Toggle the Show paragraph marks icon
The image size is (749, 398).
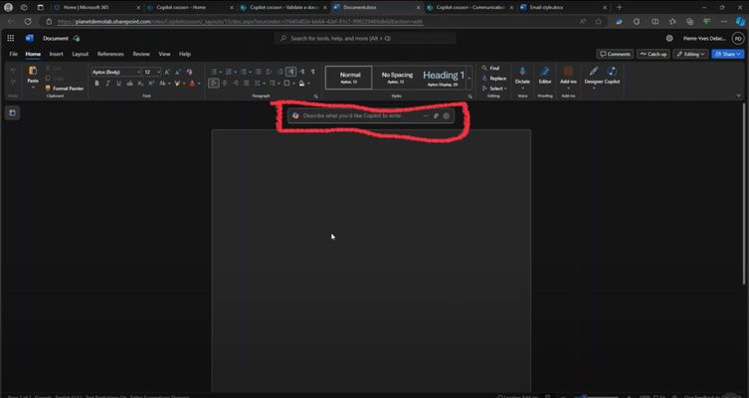(313, 73)
